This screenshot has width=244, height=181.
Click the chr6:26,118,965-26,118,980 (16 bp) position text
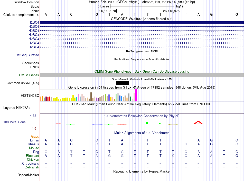point(168,2)
